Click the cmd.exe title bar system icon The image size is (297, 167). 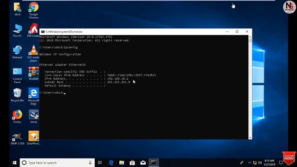tap(43, 32)
